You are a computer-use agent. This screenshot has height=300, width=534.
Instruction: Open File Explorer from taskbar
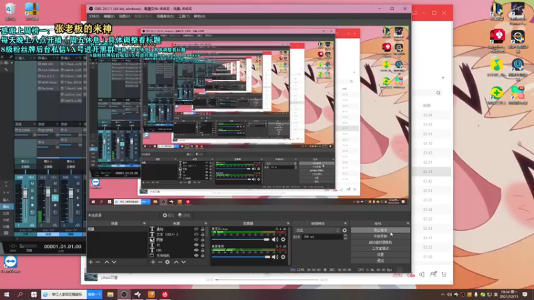(110, 295)
